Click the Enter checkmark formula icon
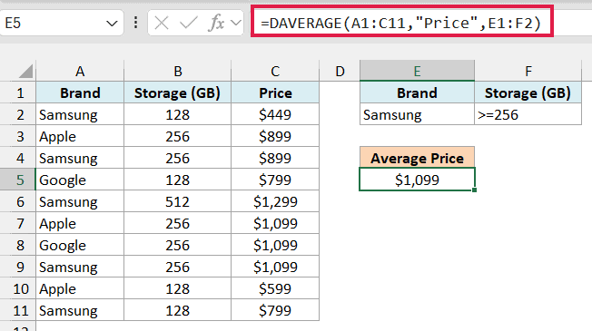 pos(189,23)
